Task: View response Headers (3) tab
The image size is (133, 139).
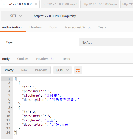Action: [45, 59]
